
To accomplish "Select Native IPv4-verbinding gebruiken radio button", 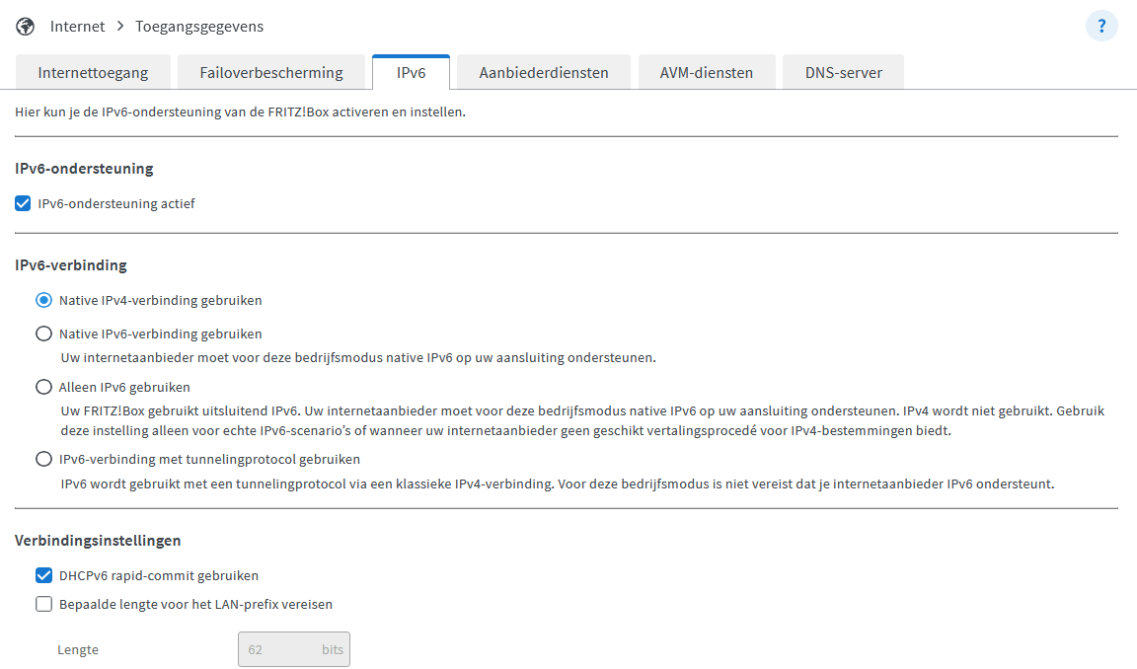I will pos(43,300).
